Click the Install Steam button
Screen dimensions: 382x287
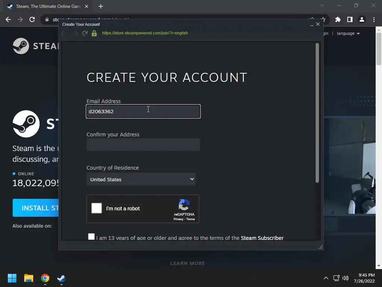point(35,208)
